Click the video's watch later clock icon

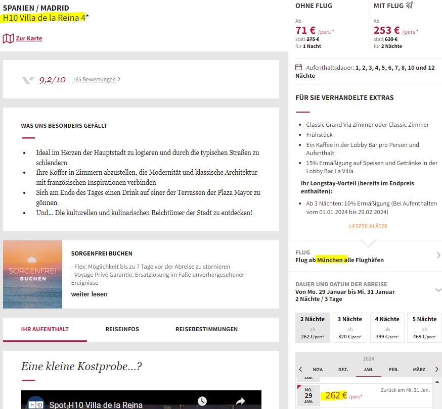pyautogui.click(x=202, y=401)
